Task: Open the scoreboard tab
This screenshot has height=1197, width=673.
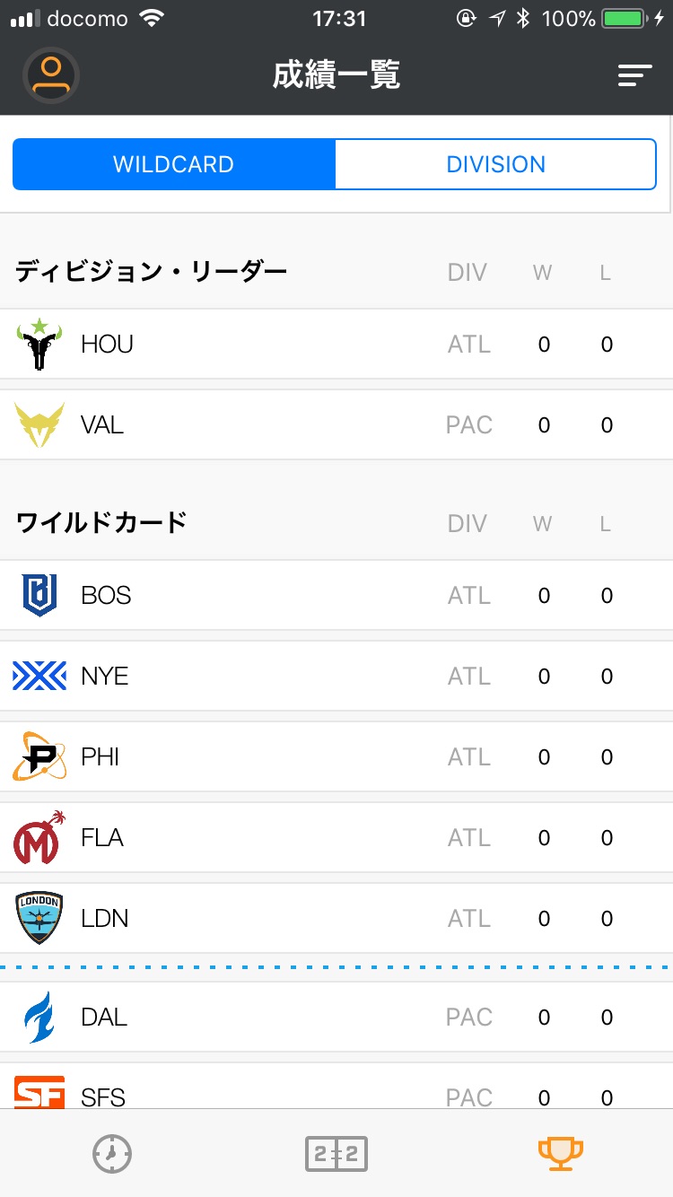Action: pyautogui.click(x=336, y=1154)
